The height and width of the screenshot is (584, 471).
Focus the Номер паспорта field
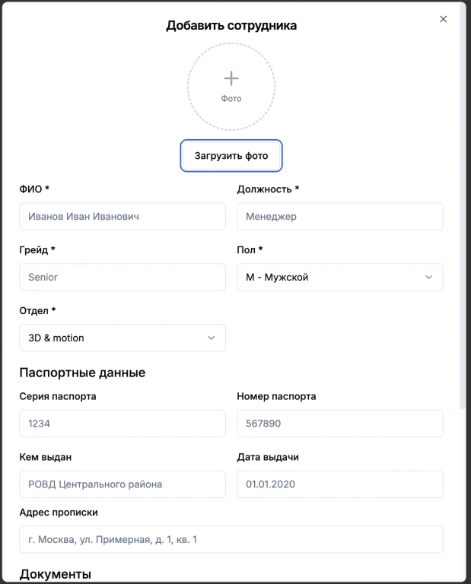[340, 424]
